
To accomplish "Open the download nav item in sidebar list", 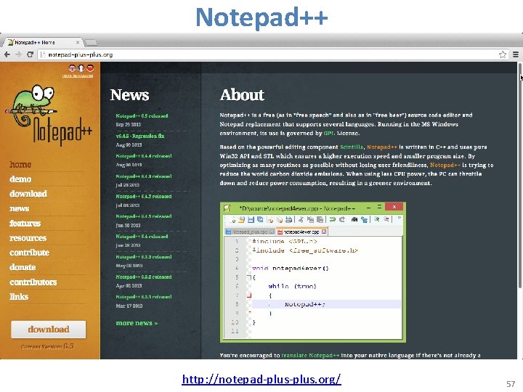I will 28,194.
